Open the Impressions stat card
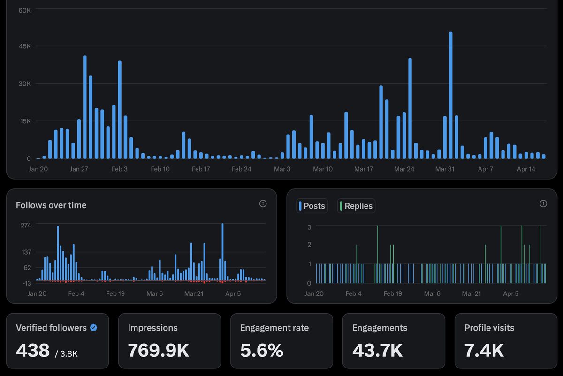The height and width of the screenshot is (376, 563). pyautogui.click(x=169, y=341)
